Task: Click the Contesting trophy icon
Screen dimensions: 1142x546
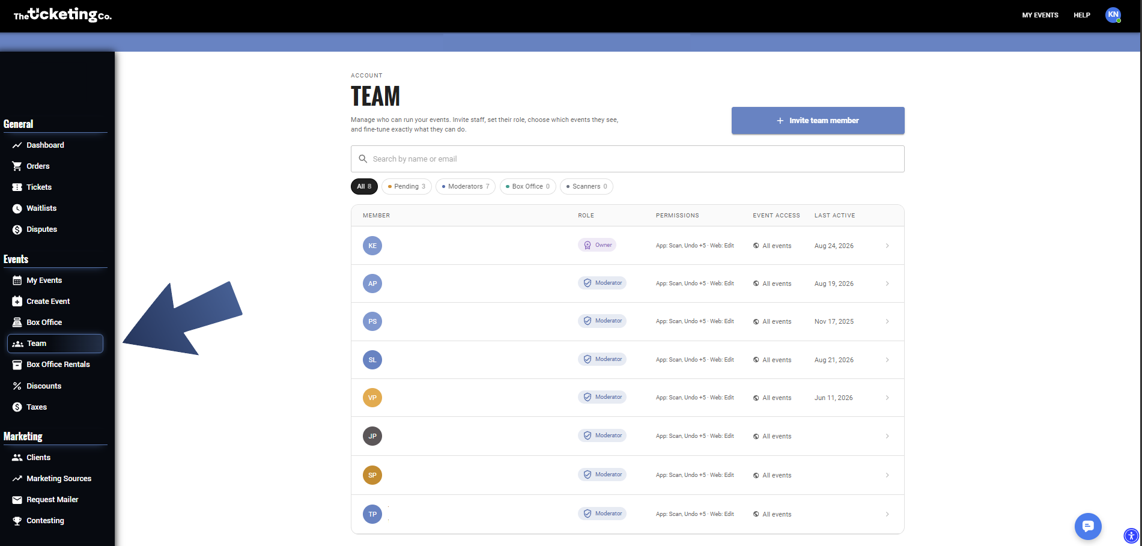Action: (17, 521)
